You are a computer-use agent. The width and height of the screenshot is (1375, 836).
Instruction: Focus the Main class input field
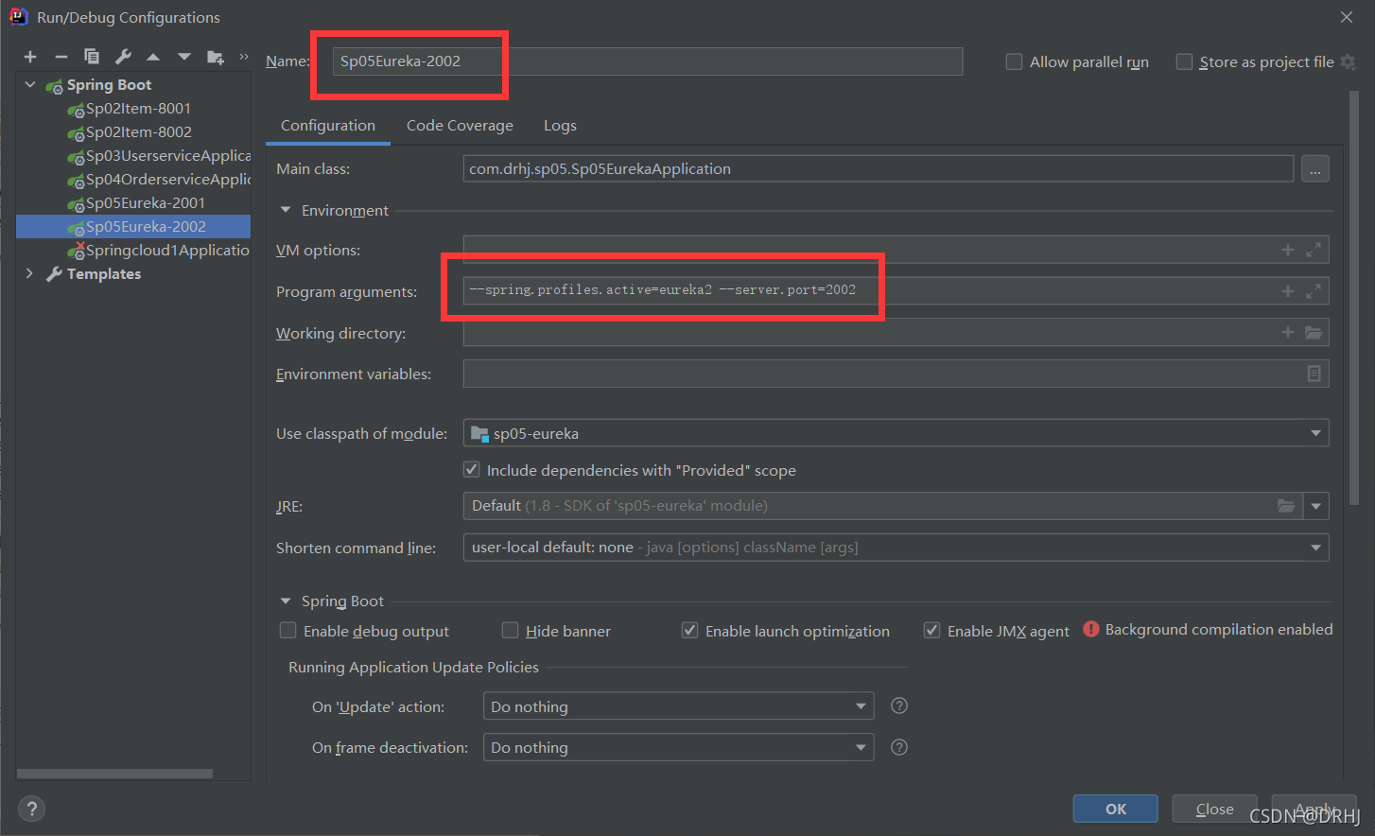pos(879,169)
